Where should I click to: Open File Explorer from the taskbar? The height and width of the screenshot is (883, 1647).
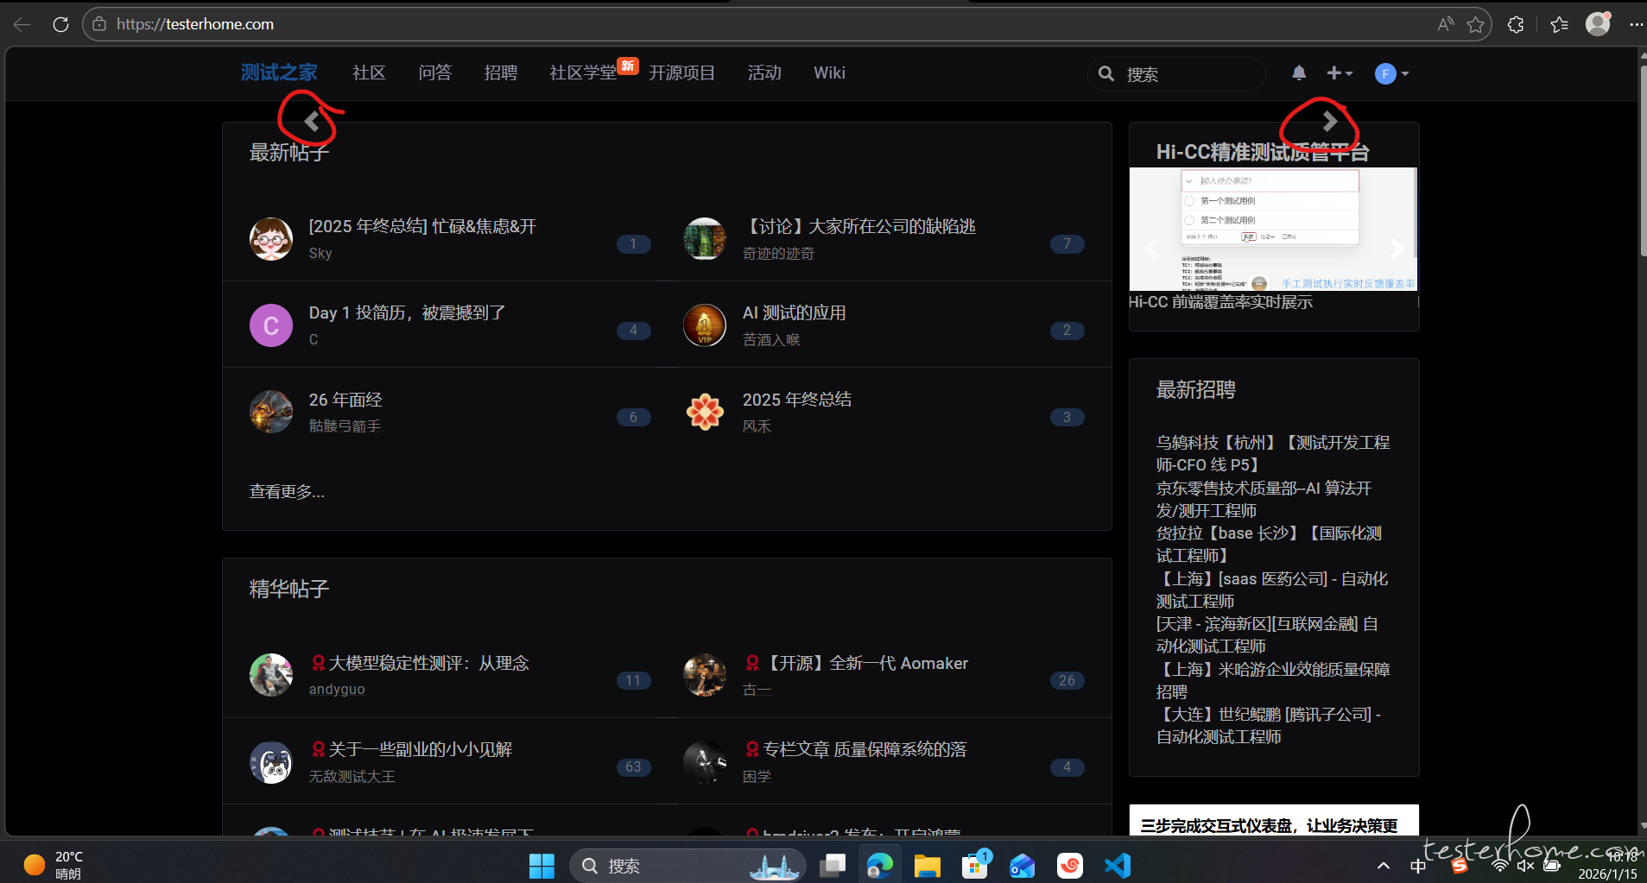pyautogui.click(x=927, y=865)
